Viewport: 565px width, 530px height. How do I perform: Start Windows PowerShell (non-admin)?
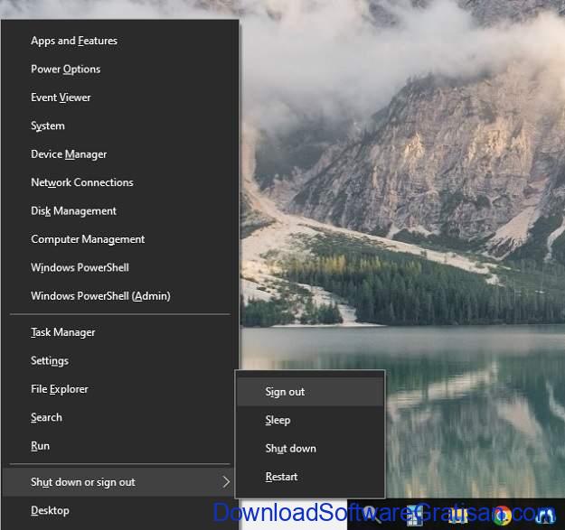[x=119, y=267]
